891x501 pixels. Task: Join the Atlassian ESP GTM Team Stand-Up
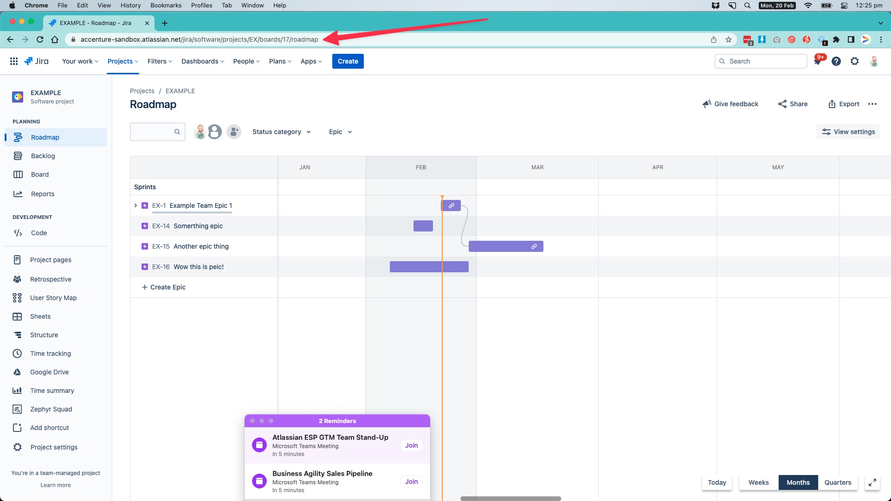[x=411, y=445]
